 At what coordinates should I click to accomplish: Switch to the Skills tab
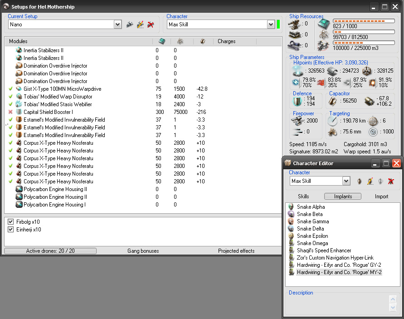click(303, 196)
